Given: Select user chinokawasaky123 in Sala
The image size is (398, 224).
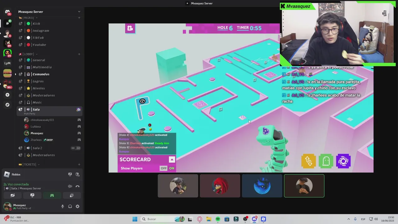Looking at the screenshot, I should 52,120.
